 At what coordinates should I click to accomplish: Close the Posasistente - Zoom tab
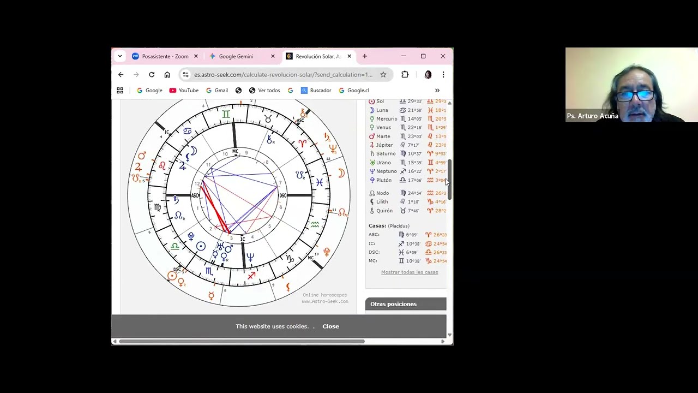(x=196, y=56)
